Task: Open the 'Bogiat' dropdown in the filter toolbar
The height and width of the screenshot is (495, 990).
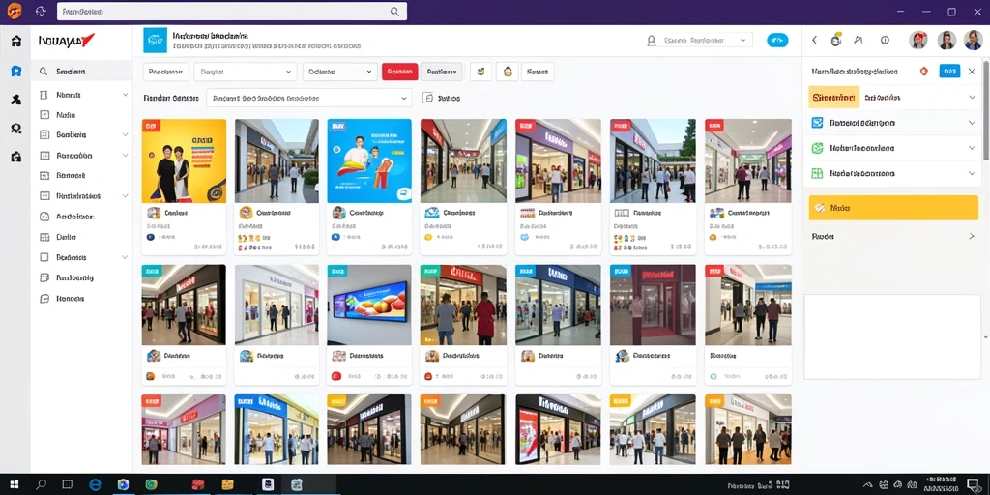Action: 245,72
